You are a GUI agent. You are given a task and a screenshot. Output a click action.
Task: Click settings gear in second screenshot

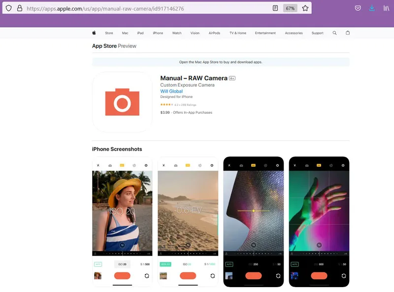(212, 165)
